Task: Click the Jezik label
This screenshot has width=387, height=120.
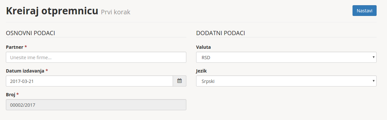Action: (x=201, y=71)
